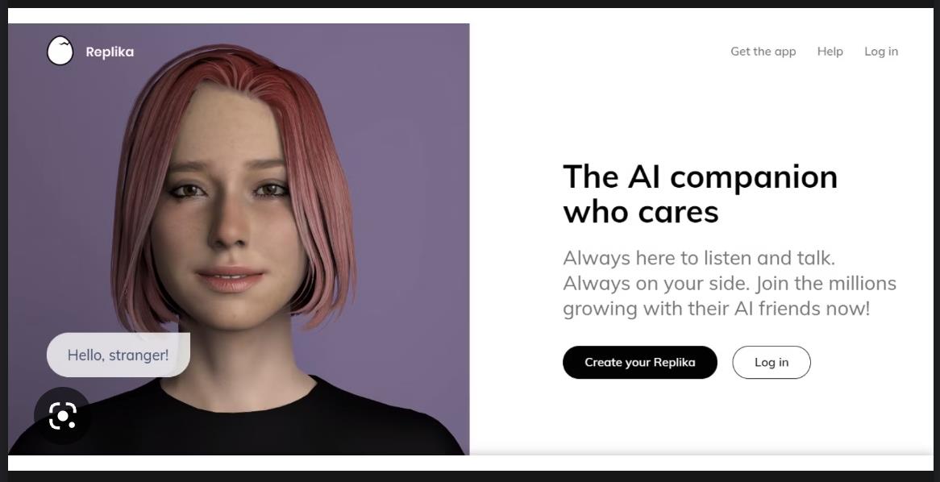Click the Always here to listen paragraph
Viewport: 940px width, 482px height.
pos(730,284)
